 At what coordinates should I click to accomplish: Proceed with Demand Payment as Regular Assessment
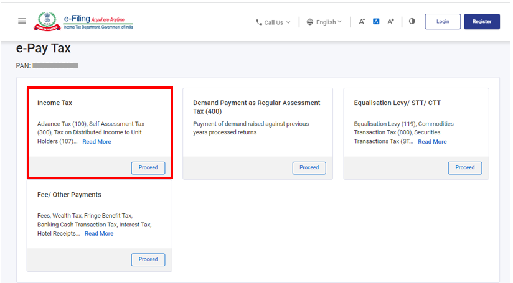click(309, 167)
